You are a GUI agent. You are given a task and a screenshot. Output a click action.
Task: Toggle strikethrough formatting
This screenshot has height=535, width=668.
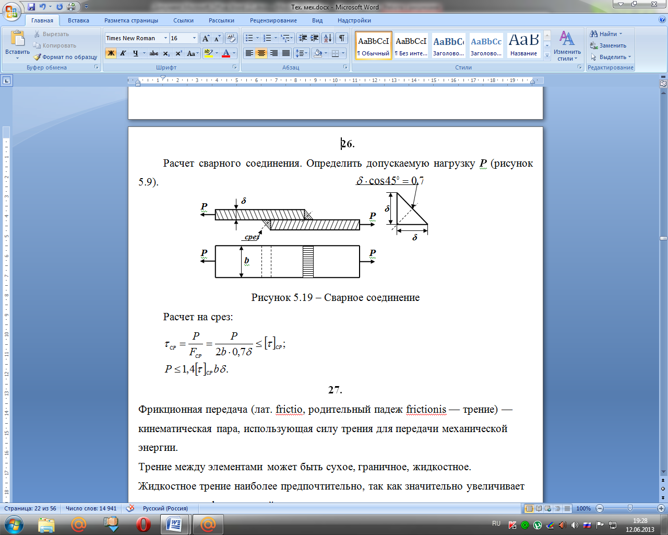[x=154, y=53]
